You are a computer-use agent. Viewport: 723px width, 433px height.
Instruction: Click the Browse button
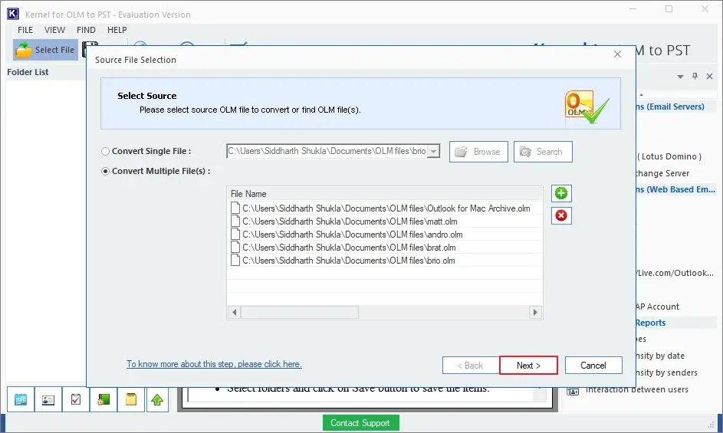coord(478,152)
